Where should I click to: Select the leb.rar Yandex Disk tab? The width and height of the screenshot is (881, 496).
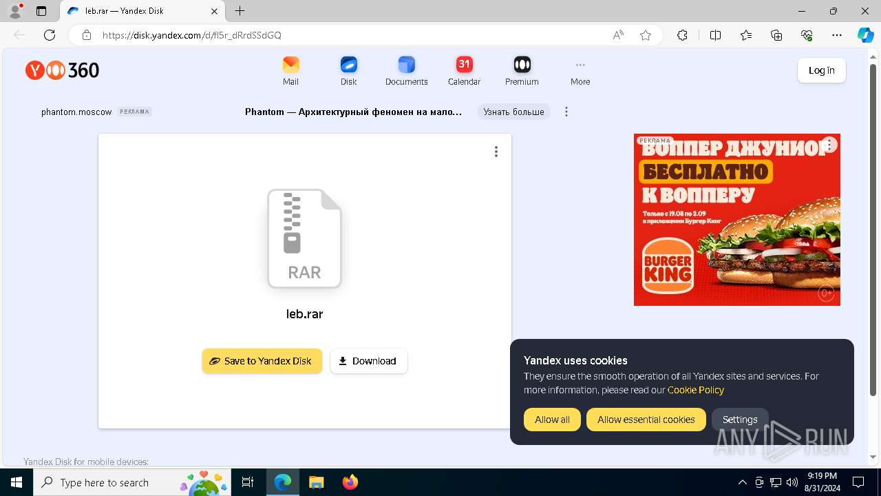143,11
